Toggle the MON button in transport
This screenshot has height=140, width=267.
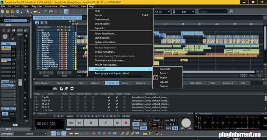pos(136,124)
